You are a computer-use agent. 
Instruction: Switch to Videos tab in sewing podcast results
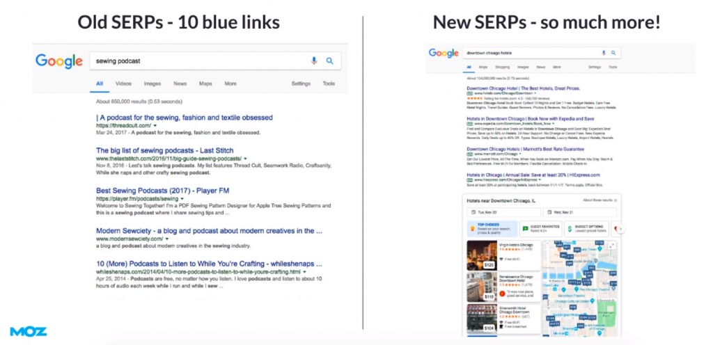pyautogui.click(x=123, y=83)
